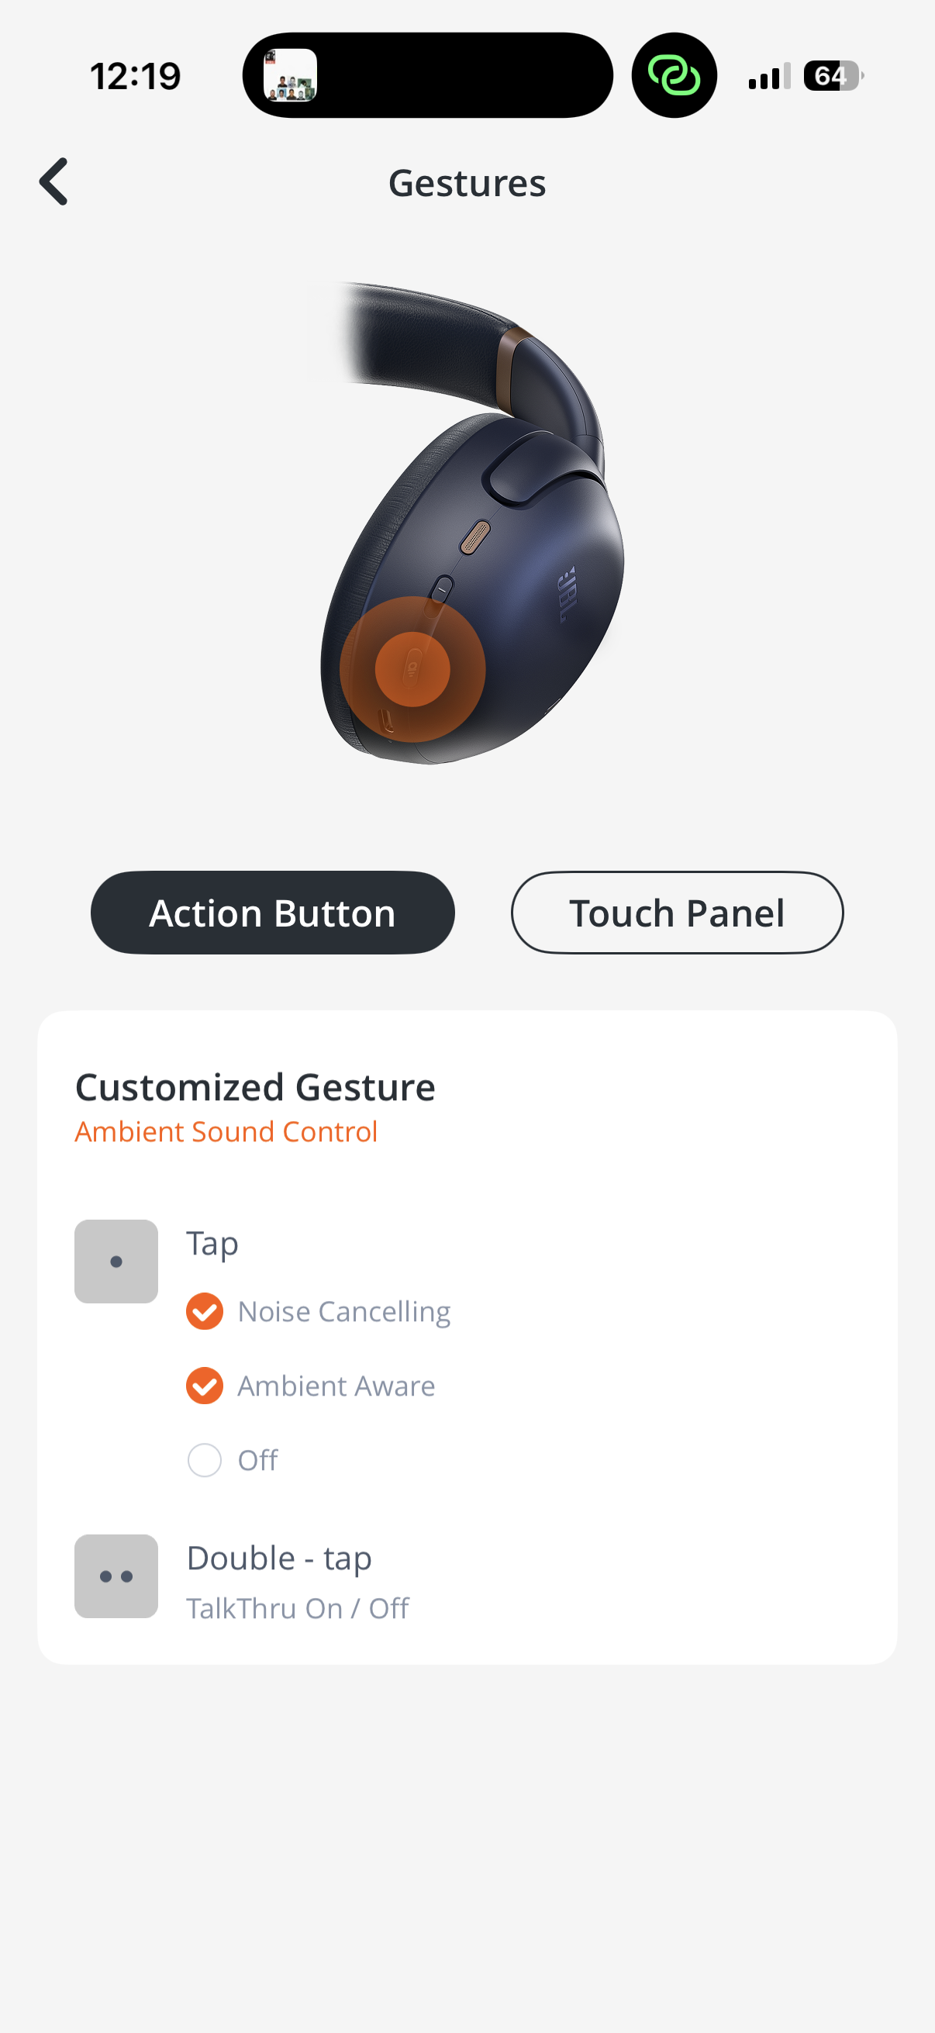Enable the Off option checkbox
Image resolution: width=935 pixels, height=2033 pixels.
[205, 1460]
